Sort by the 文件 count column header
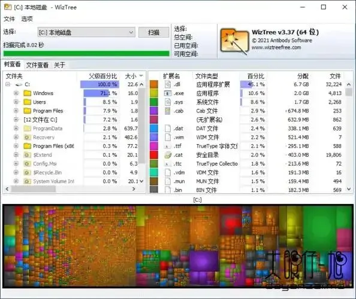 [335, 76]
